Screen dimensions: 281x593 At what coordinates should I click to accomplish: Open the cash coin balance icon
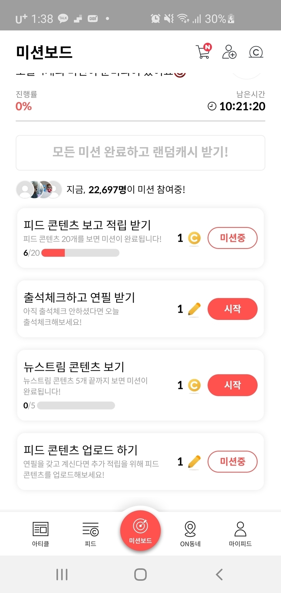256,52
